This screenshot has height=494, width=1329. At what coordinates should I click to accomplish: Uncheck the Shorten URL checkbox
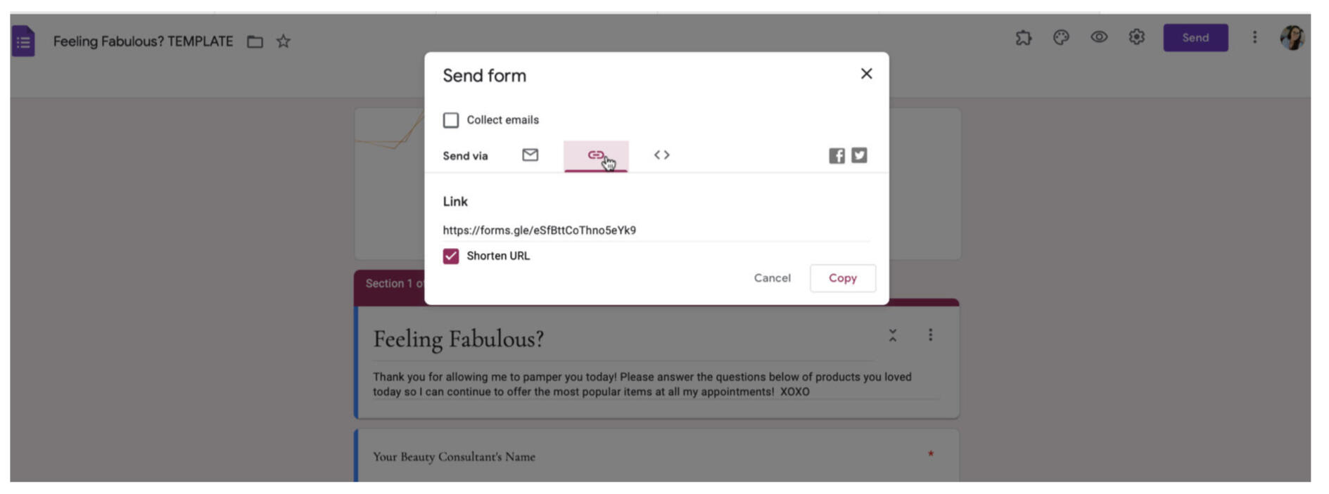pos(451,256)
